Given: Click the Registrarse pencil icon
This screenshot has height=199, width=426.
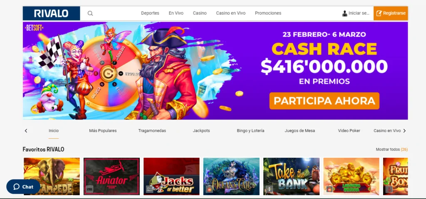Looking at the screenshot, I should (x=379, y=13).
